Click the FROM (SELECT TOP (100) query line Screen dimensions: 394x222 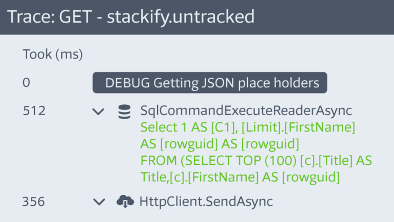coord(256,160)
